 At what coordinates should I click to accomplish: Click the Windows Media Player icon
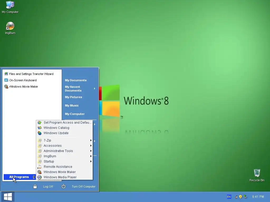point(40,177)
